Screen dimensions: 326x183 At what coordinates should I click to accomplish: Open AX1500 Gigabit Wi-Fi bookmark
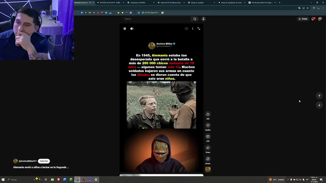pos(151,12)
